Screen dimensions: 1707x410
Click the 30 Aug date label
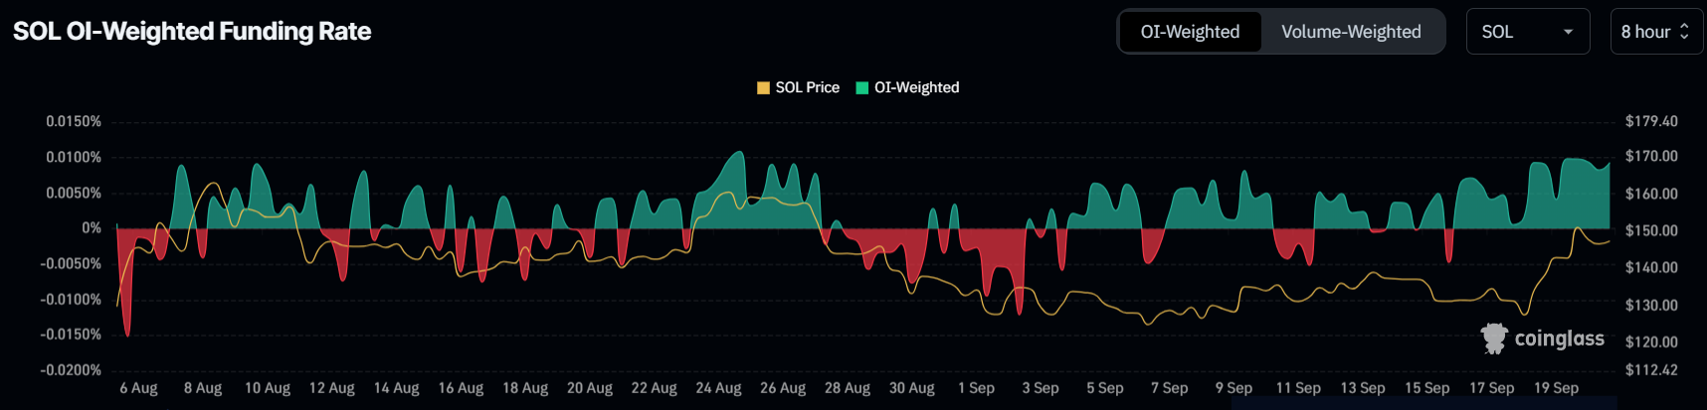911,388
